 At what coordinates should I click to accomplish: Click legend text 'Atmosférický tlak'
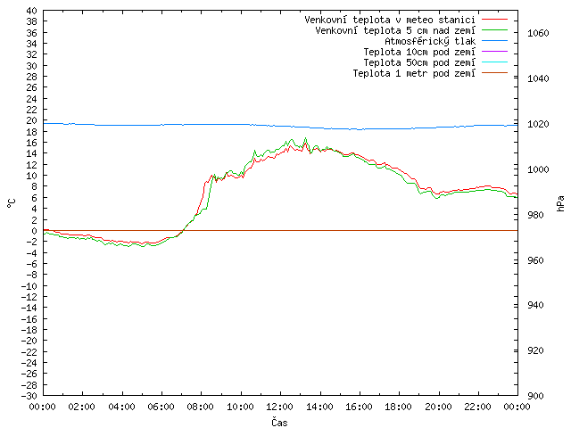430,41
